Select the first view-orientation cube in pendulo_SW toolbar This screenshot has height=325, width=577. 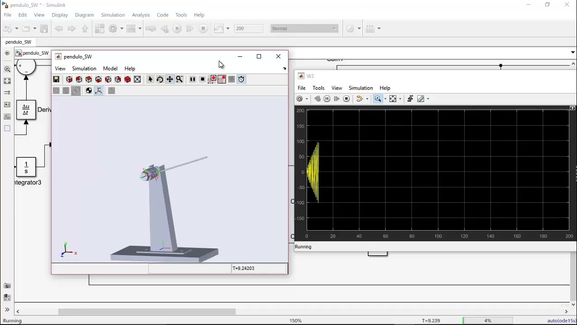pyautogui.click(x=69, y=79)
